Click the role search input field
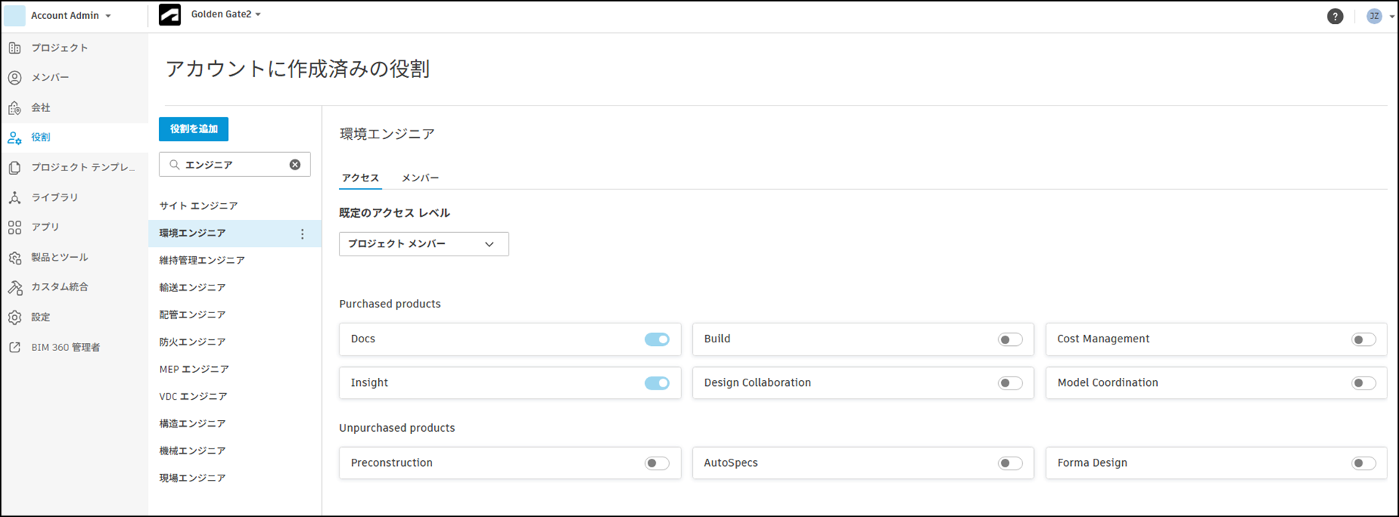The width and height of the screenshot is (1399, 517). tap(233, 165)
